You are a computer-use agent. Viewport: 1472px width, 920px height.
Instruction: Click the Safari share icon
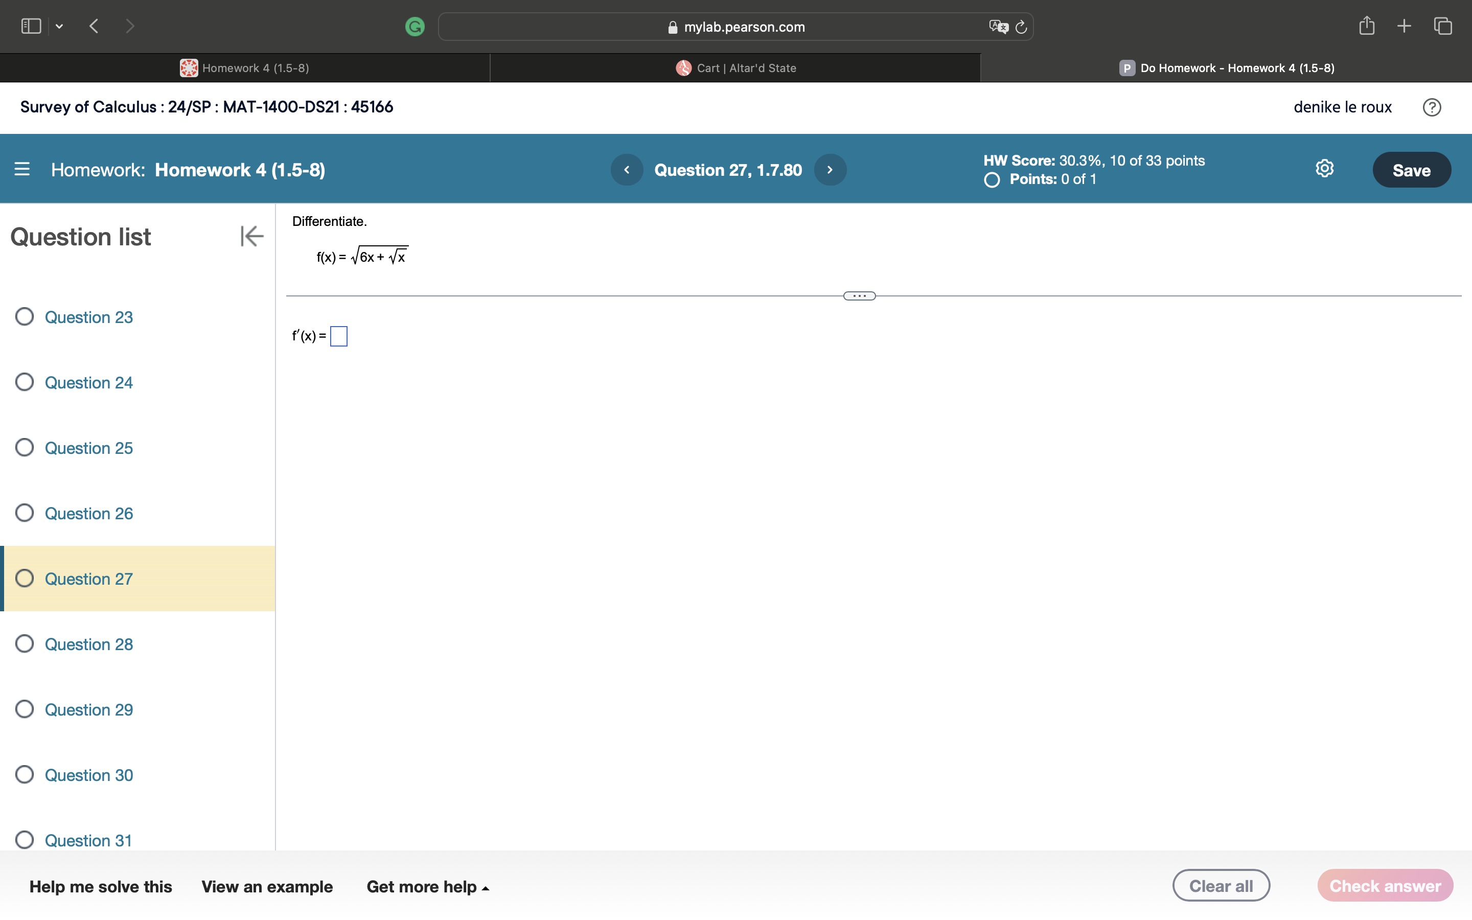tap(1366, 26)
